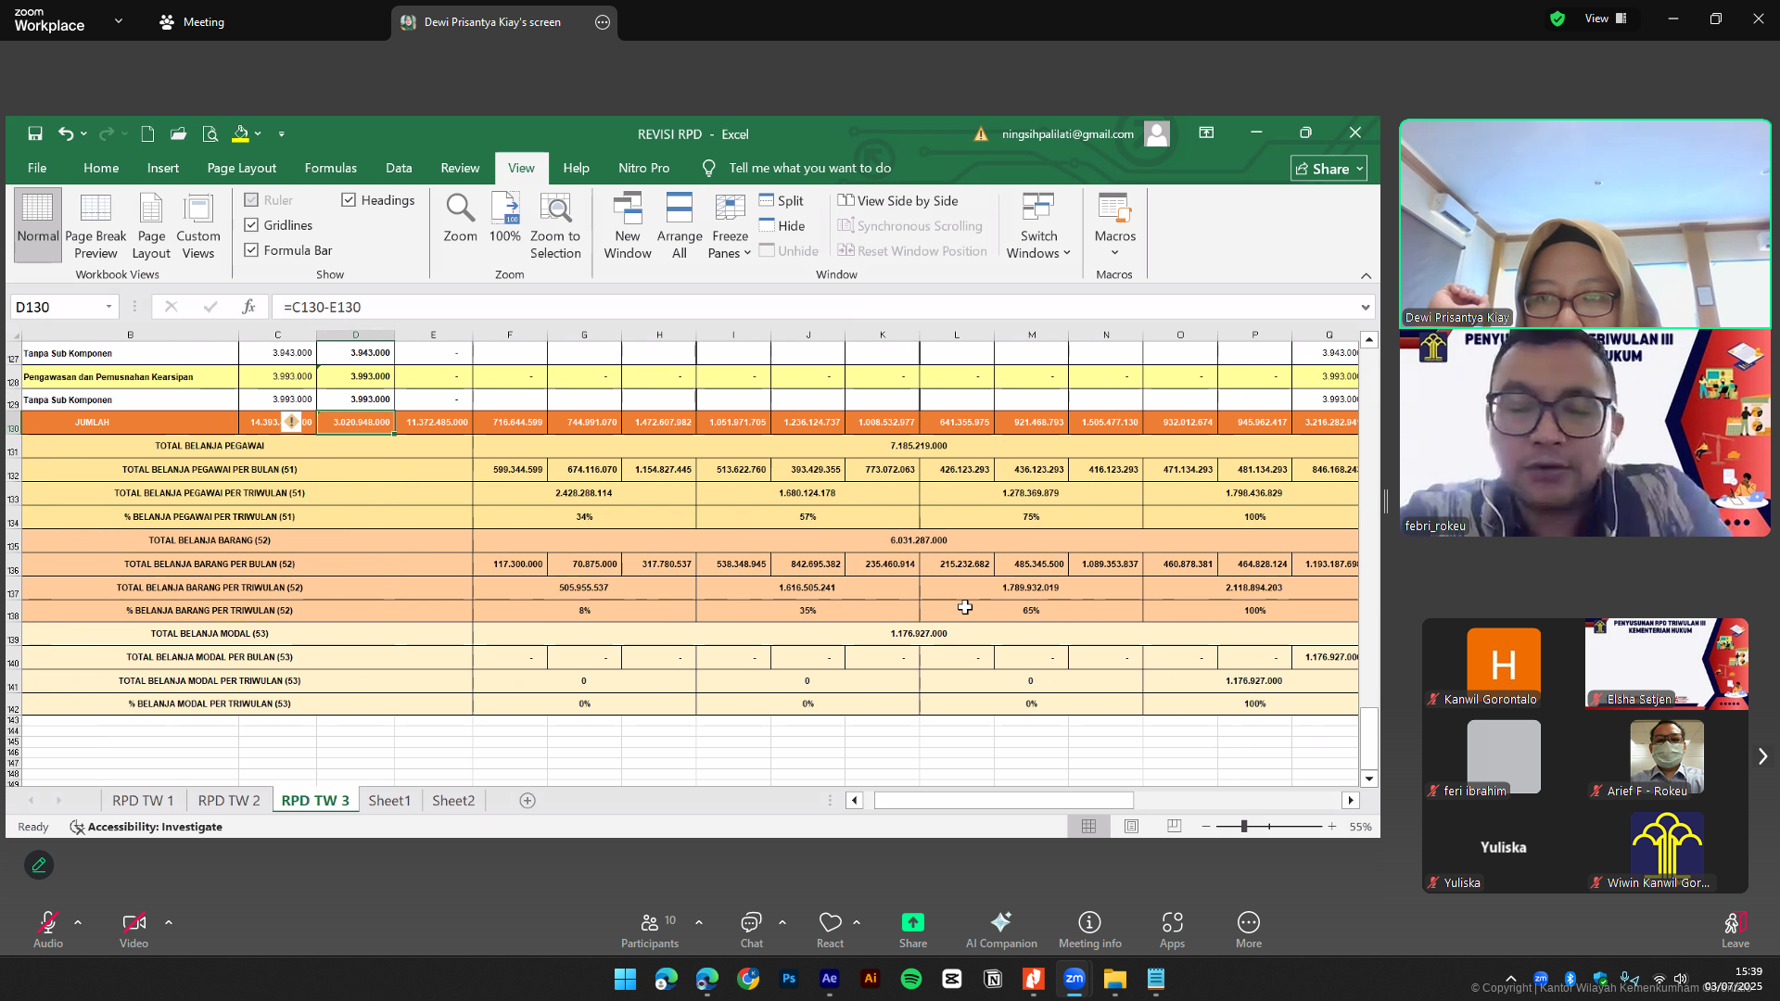
Task: Click the Zoom magnifier icon in ribbon
Action: (x=460, y=209)
